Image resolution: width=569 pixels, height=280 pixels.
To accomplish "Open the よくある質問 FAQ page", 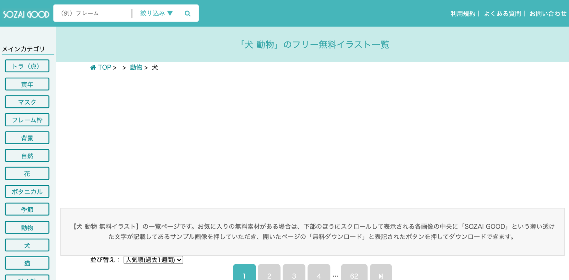I will 502,14.
